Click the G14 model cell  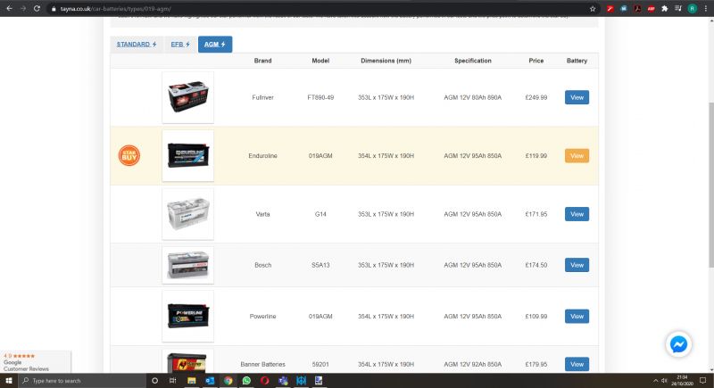pos(320,214)
